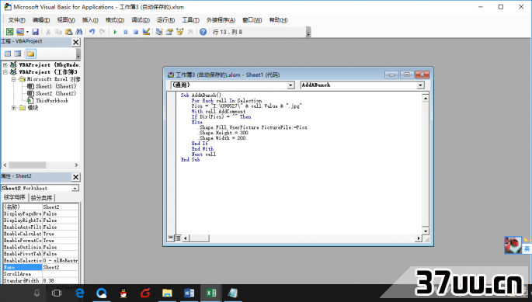Open toolbar options arrow at the toolbar end
Screen dimensions: 532x302
pyautogui.click(x=308, y=33)
